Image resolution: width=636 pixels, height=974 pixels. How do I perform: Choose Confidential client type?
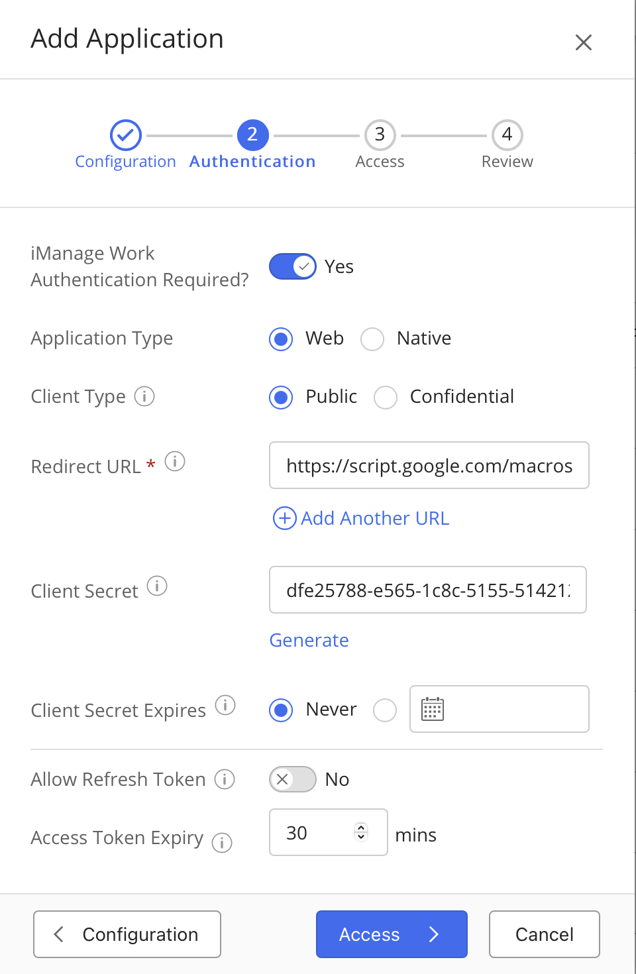tap(386, 398)
